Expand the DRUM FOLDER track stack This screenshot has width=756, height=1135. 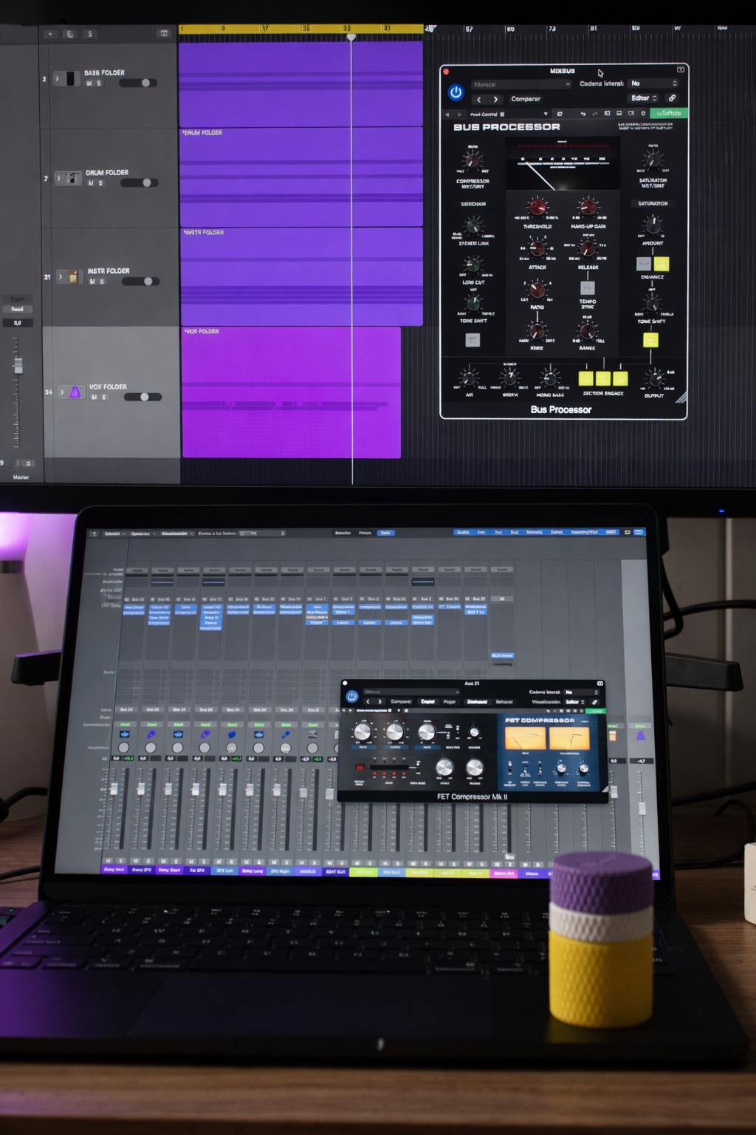[x=58, y=178]
